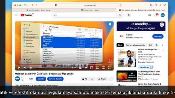Click Start now on monday ad

(158, 36)
